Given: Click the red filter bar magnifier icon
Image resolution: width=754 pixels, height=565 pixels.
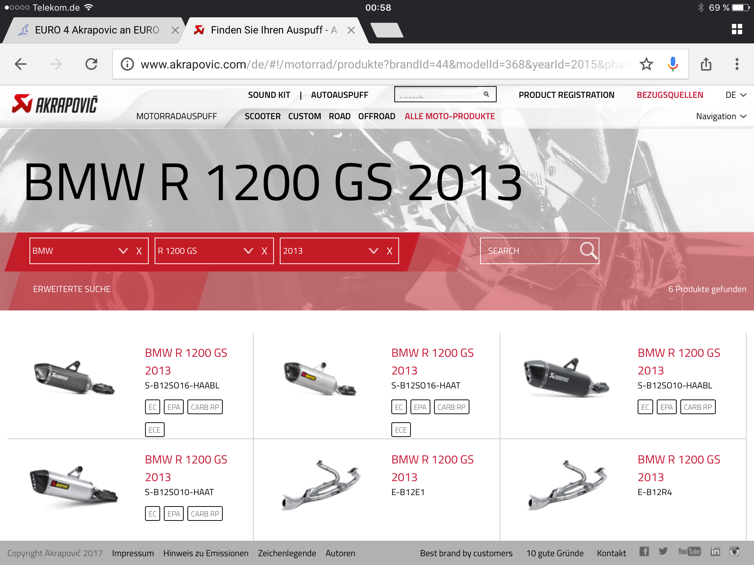Looking at the screenshot, I should (588, 251).
